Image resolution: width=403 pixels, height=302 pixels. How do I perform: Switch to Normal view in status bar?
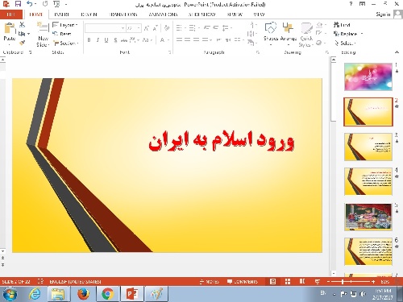pyautogui.click(x=272, y=281)
